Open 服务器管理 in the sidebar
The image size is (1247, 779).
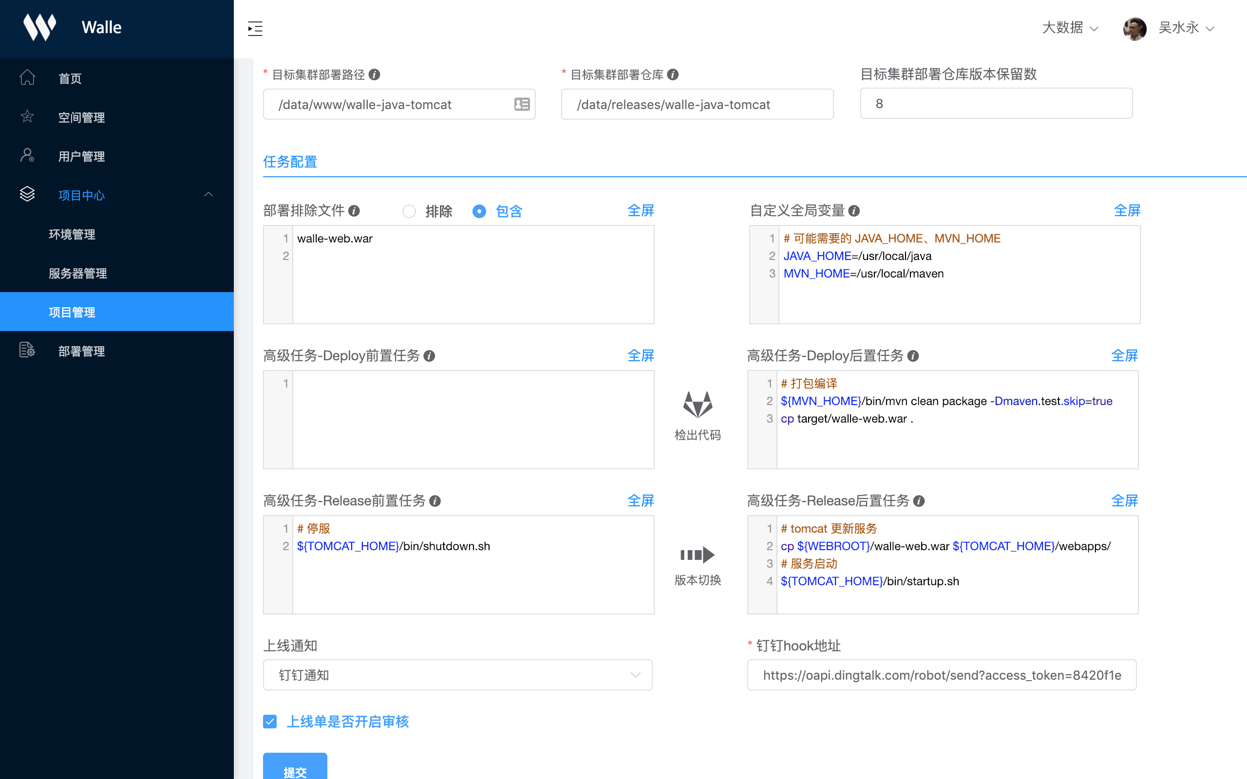tap(78, 273)
